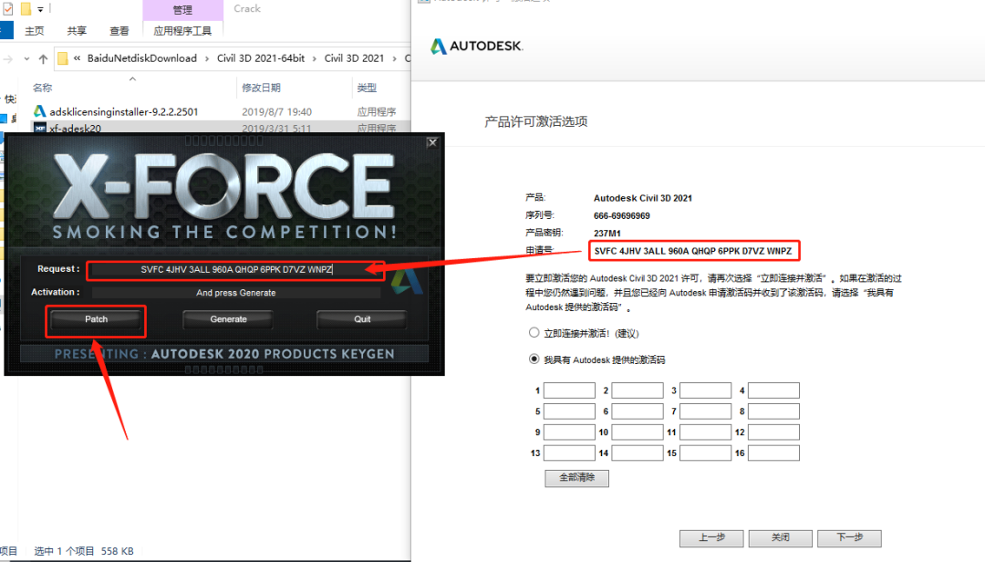The height and width of the screenshot is (562, 985).
Task: Click the Request field in the keygen
Action: pos(235,270)
